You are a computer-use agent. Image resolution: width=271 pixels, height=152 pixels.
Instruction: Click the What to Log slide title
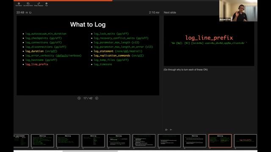click(x=88, y=24)
